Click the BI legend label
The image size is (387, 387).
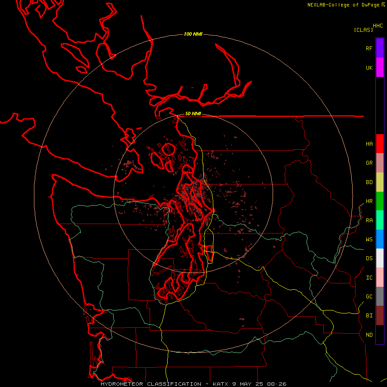tap(369, 316)
